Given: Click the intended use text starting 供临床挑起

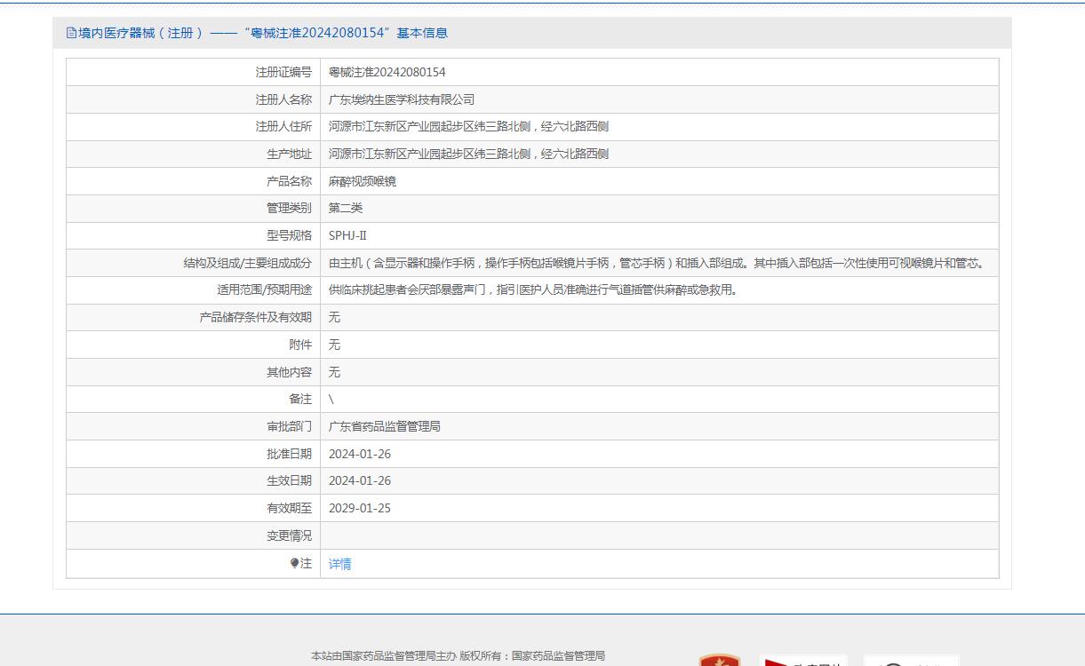Looking at the screenshot, I should (533, 289).
